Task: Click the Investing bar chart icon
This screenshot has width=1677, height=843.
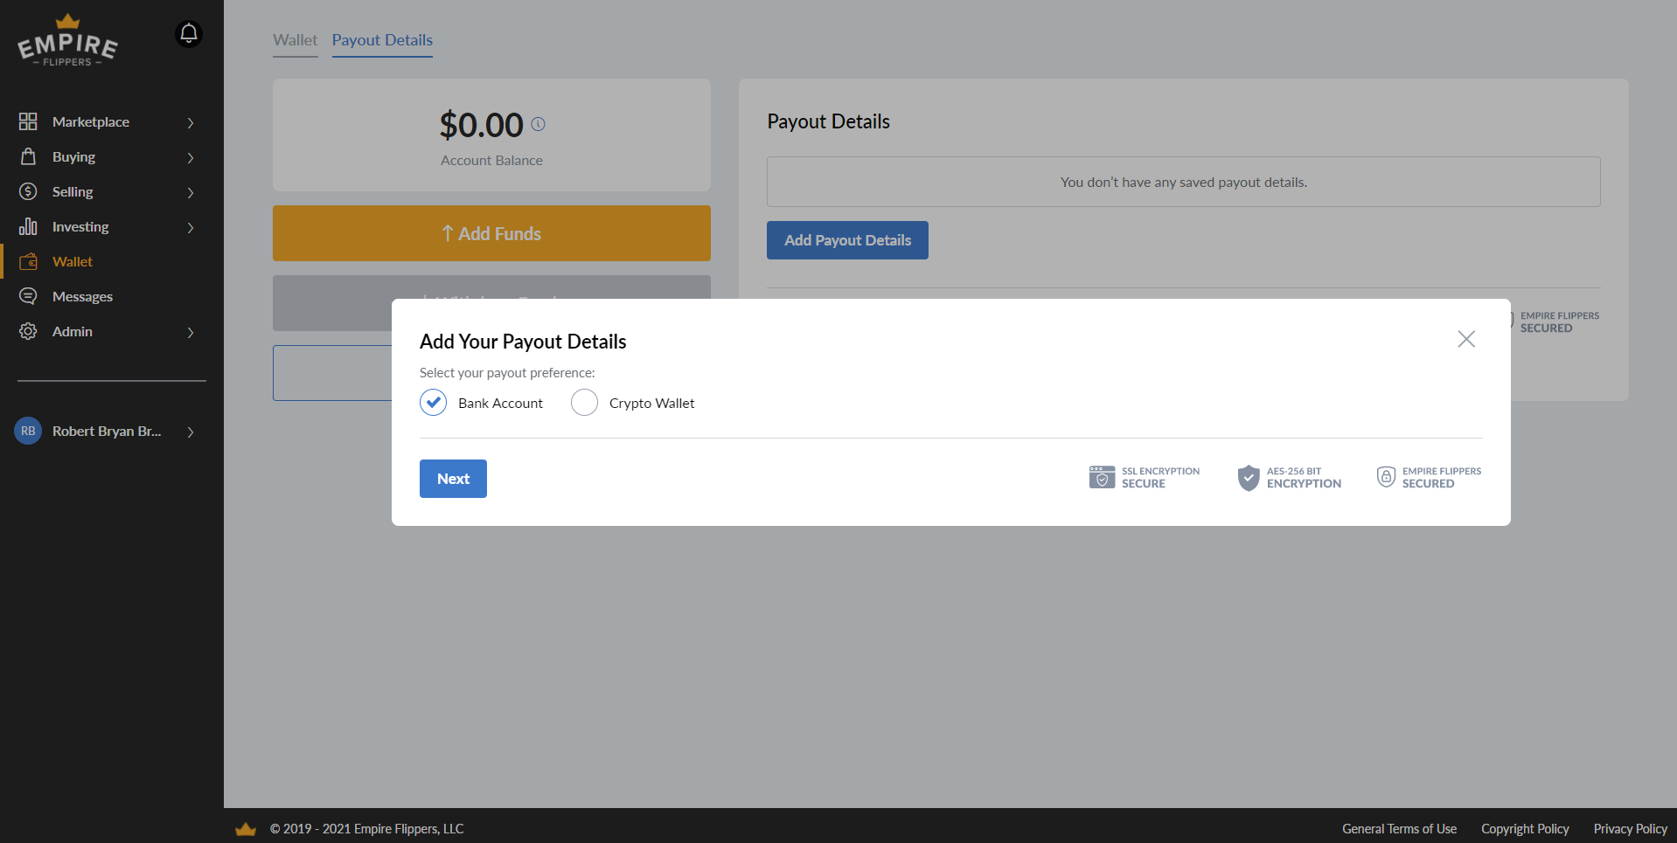Action: (28, 226)
